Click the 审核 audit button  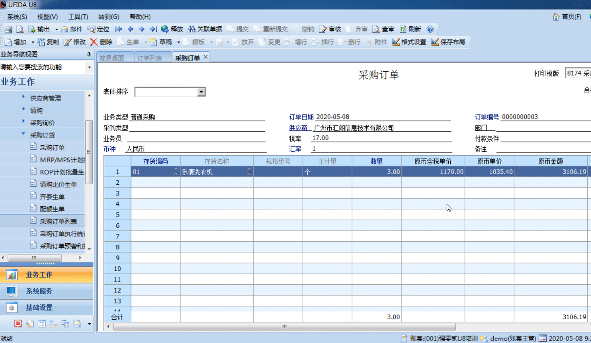[x=330, y=29]
